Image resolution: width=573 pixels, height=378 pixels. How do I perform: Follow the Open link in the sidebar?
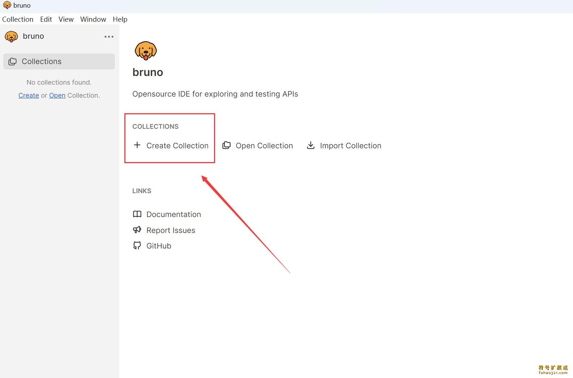click(57, 95)
